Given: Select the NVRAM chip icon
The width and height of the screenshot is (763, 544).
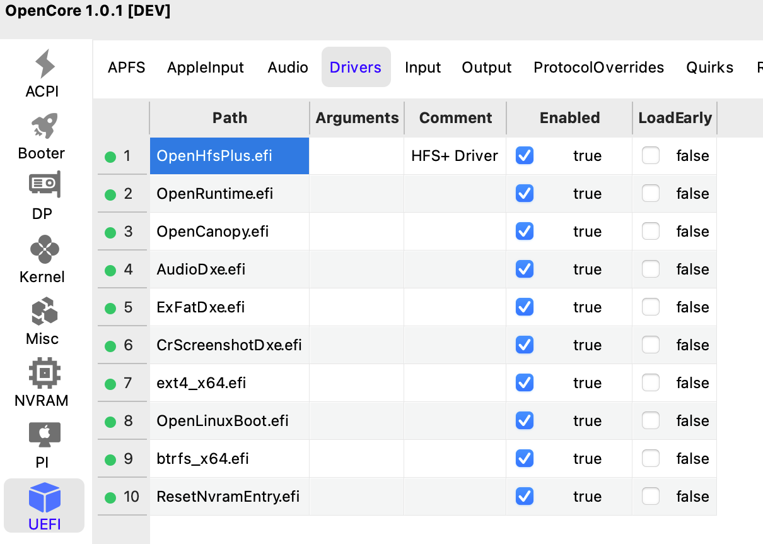Looking at the screenshot, I should click(x=44, y=373).
